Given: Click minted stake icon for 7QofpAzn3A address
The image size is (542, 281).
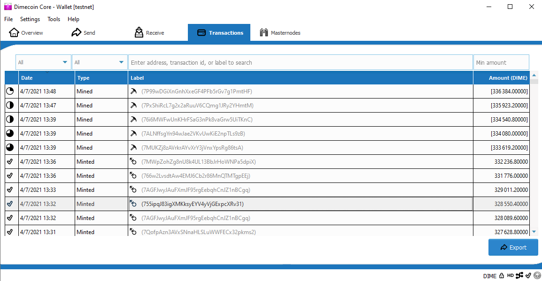Looking at the screenshot, I should coord(133,232).
